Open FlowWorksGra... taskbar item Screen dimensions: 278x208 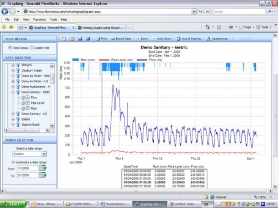[115, 204]
